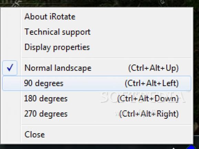Click the white tray overflow arrow

tap(174, 148)
